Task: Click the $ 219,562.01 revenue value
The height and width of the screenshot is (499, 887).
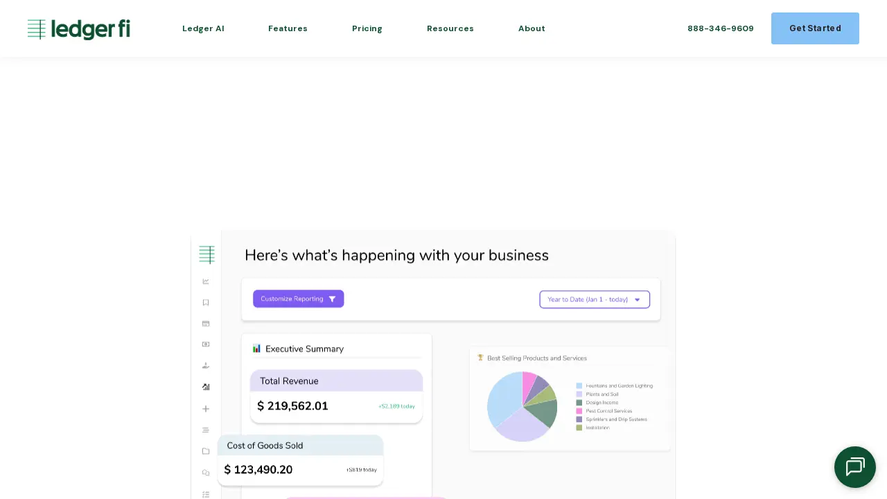Action: point(292,406)
